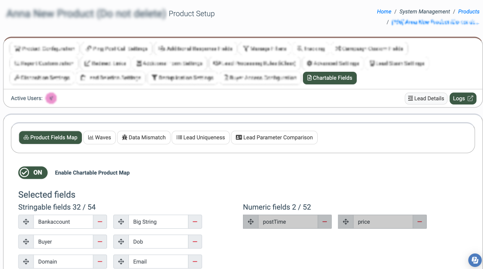Screen dimensions: 483x269
Task: Open Lead Details
Action: [x=426, y=98]
